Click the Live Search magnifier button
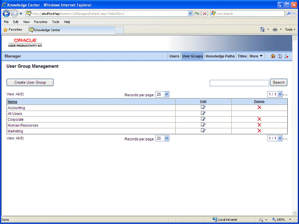 (289, 14)
